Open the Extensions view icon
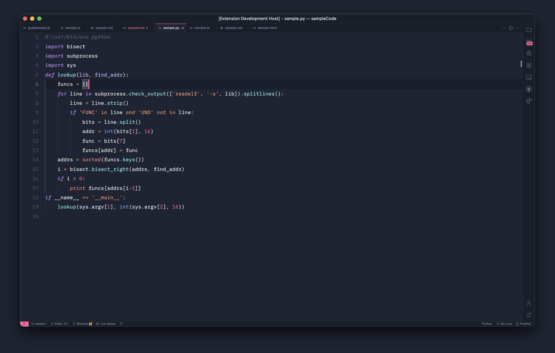This screenshot has width=555, height=353. (x=529, y=65)
